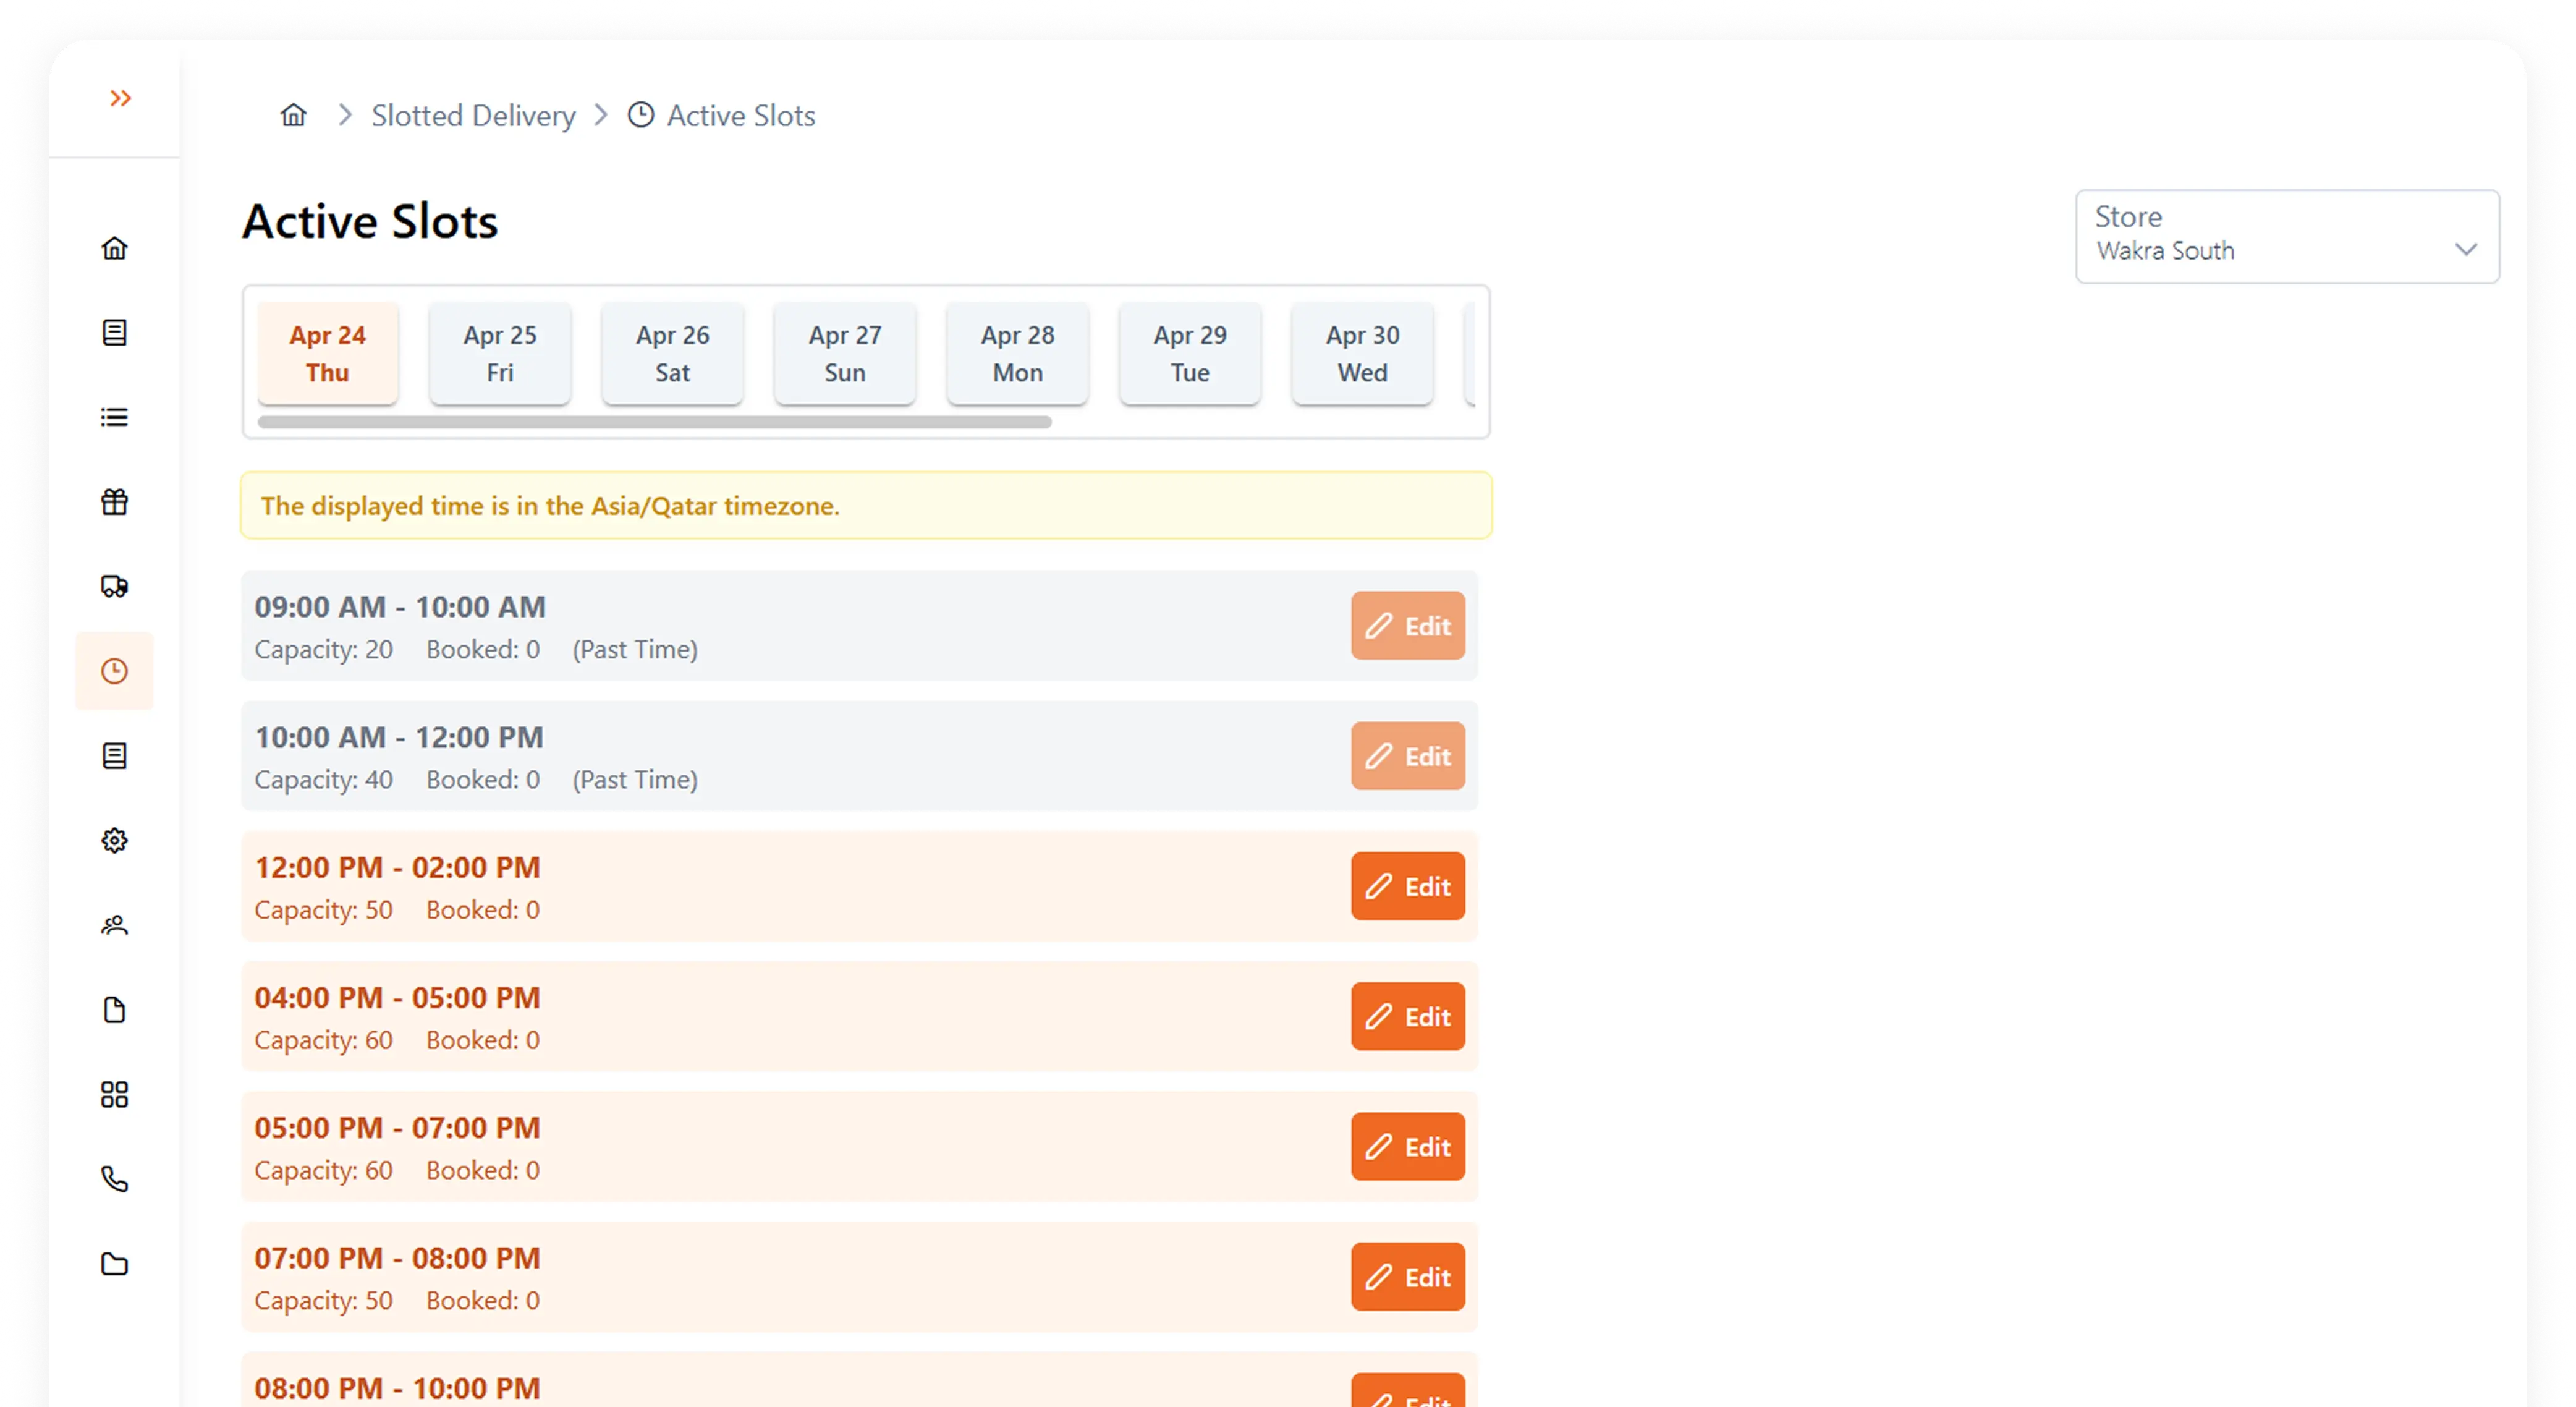Select the Apr 26 Sat date tab
The width and height of the screenshot is (2576, 1407).
pyautogui.click(x=673, y=353)
